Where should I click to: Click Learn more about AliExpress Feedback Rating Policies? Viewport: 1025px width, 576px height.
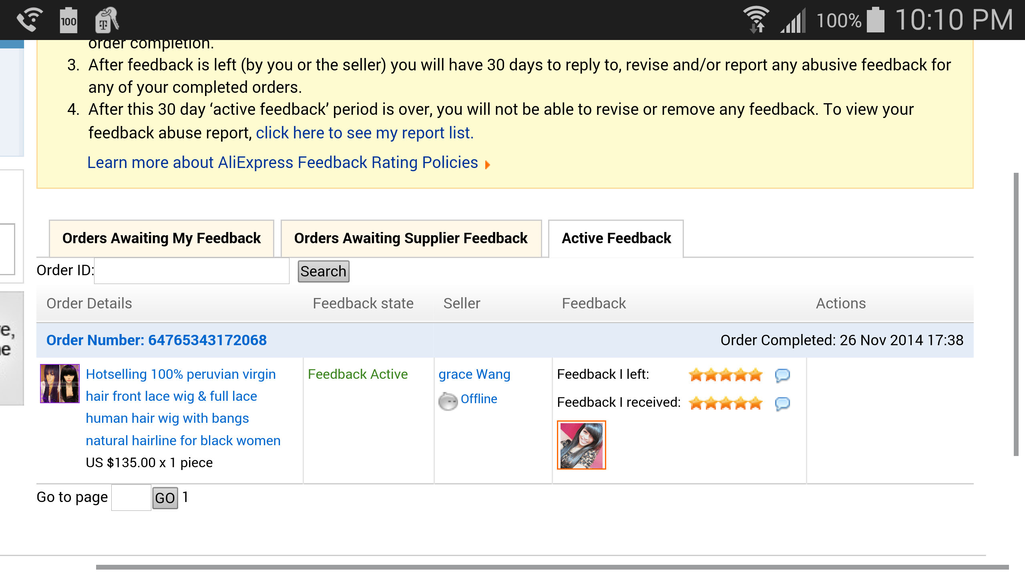(281, 162)
